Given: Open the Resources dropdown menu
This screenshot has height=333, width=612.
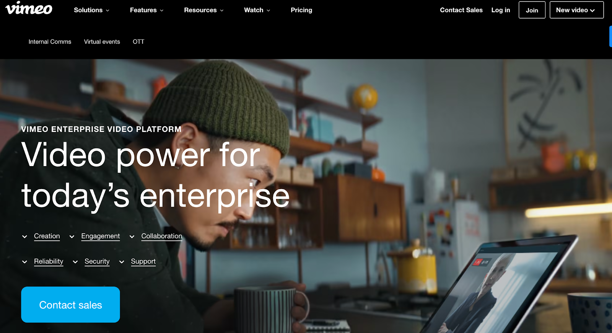Looking at the screenshot, I should click(203, 10).
